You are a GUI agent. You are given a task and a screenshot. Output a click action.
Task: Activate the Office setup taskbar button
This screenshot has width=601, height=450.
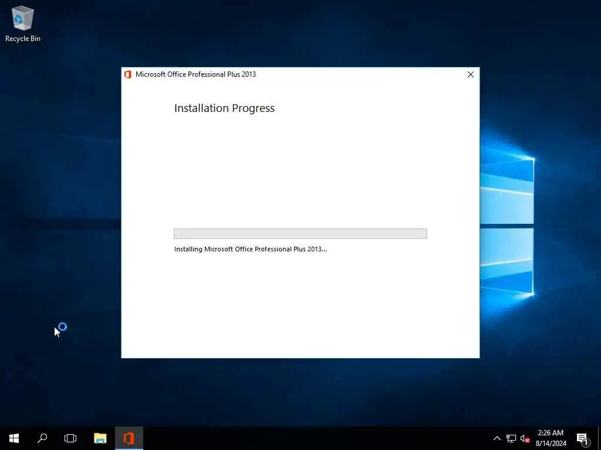pyautogui.click(x=129, y=438)
